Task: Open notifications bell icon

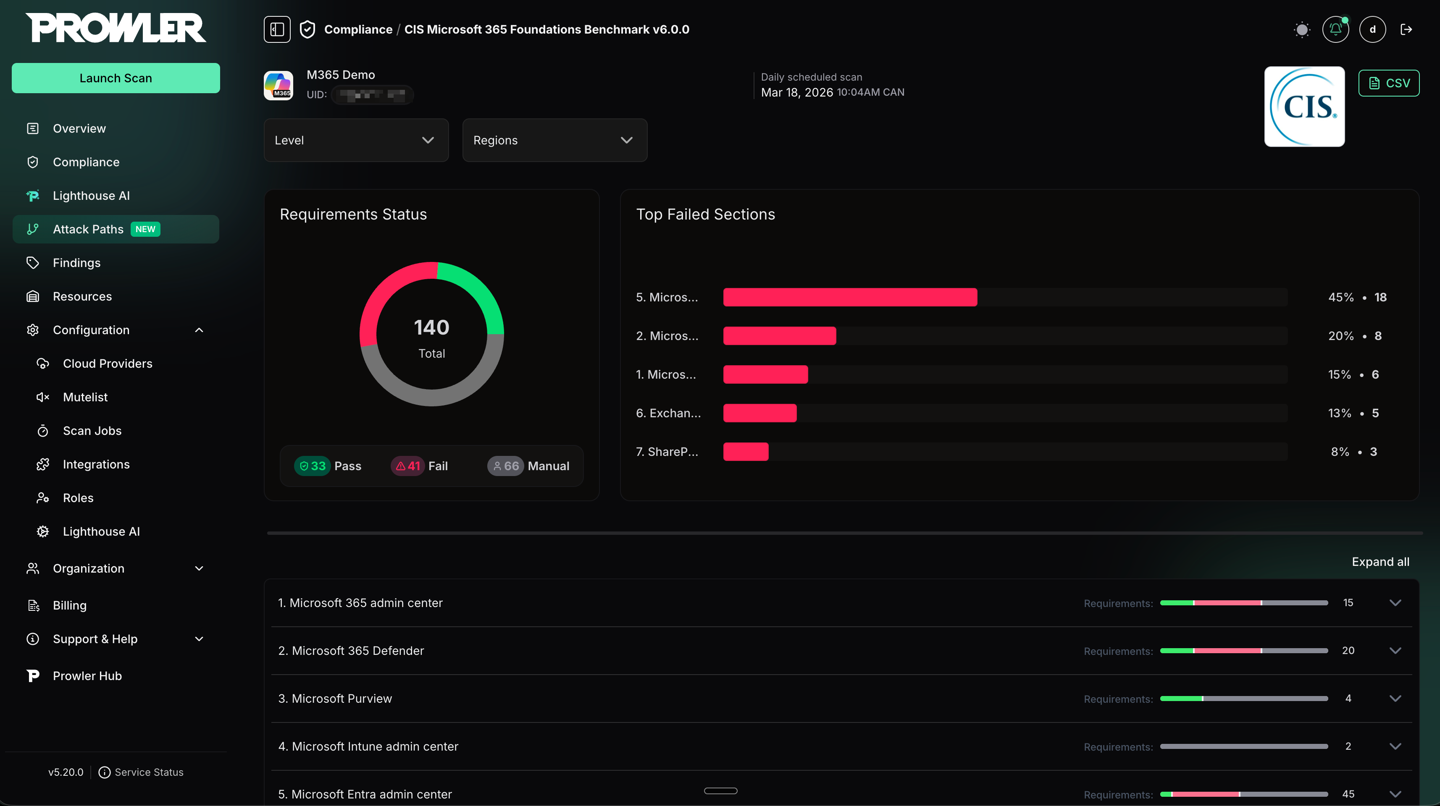Action: pos(1335,29)
